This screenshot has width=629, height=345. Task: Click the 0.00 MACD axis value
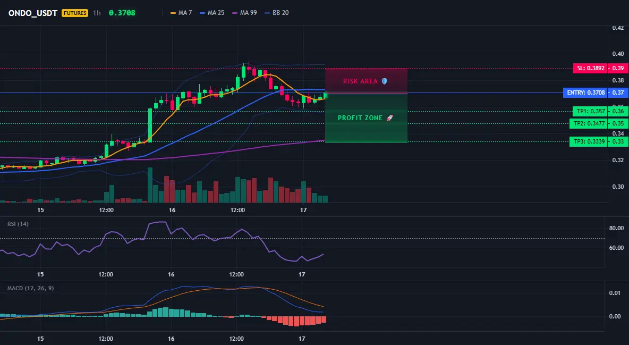click(x=615, y=316)
